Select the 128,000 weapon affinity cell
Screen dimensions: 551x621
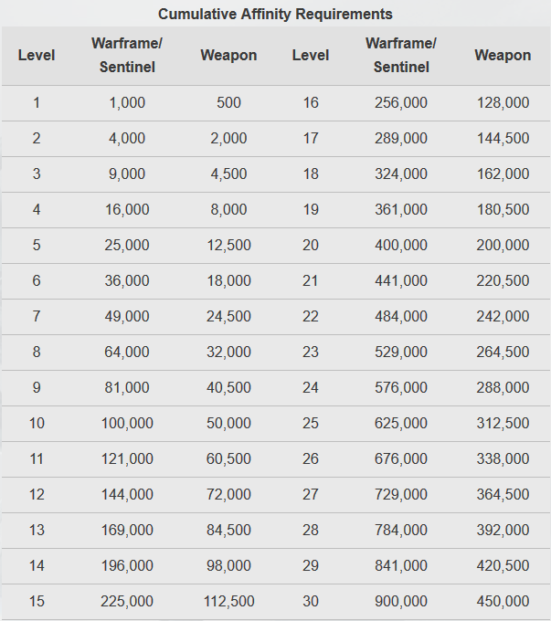pyautogui.click(x=503, y=102)
